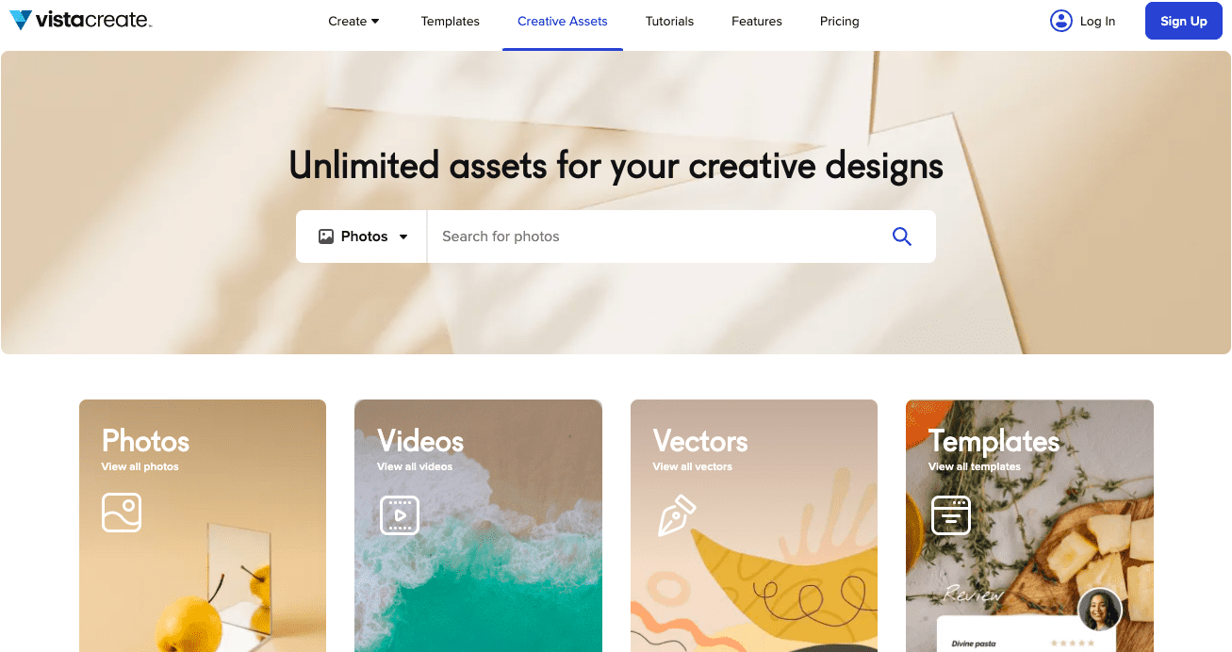This screenshot has height=652, width=1232.
Task: Click the arrow next to Photos selector
Action: tap(403, 236)
